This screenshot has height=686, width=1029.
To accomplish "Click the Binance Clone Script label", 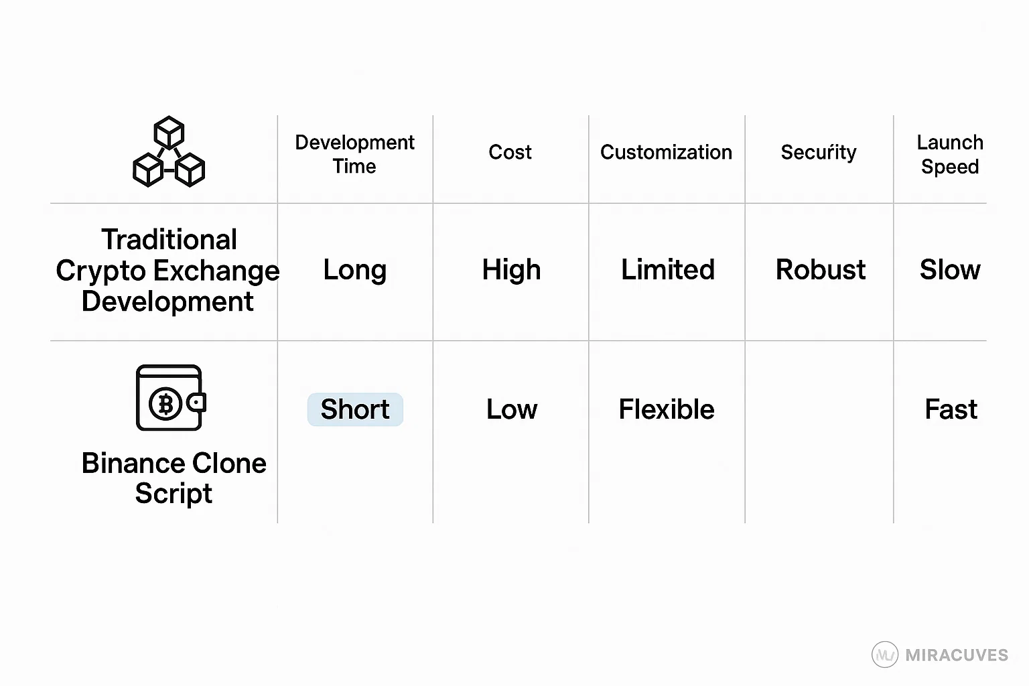I will pyautogui.click(x=174, y=478).
